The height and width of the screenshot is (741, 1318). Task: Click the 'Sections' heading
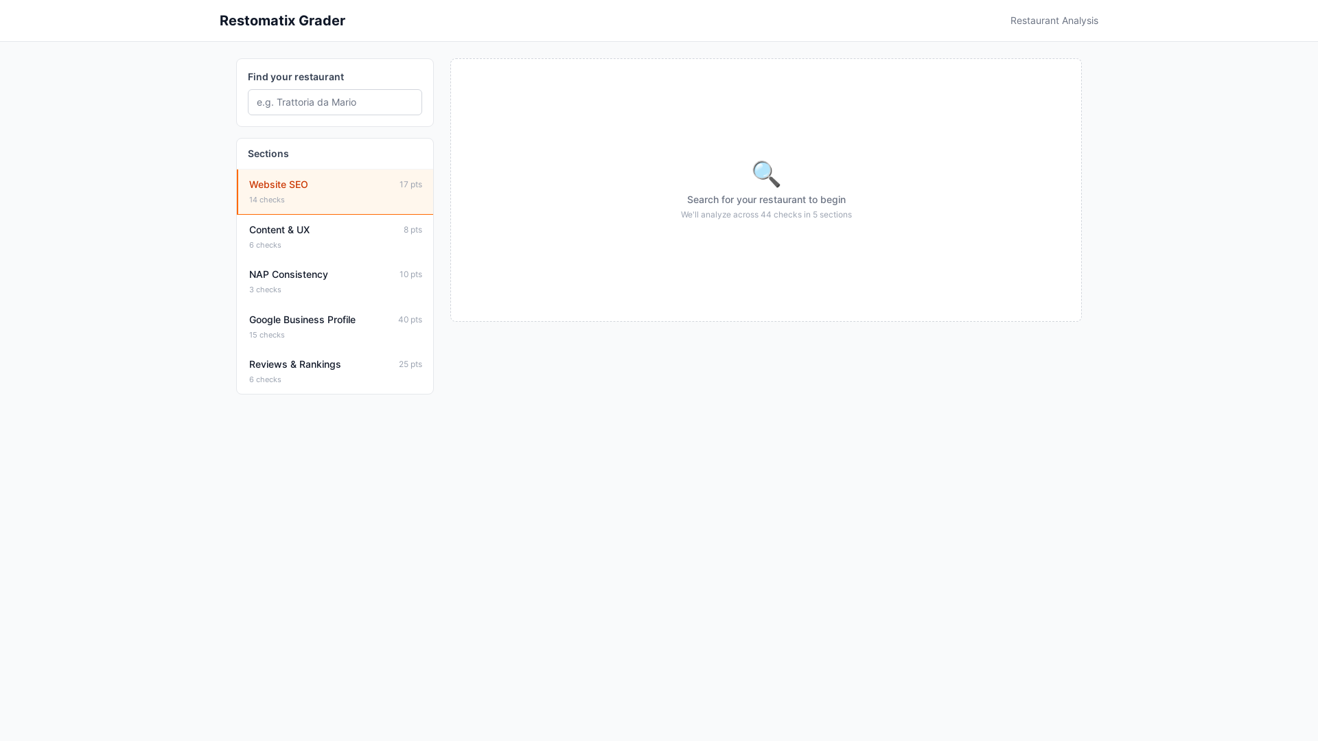tap(268, 154)
